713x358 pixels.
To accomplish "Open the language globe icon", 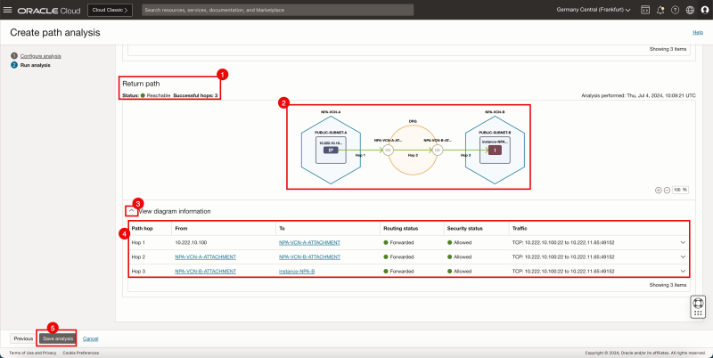I will (x=689, y=10).
